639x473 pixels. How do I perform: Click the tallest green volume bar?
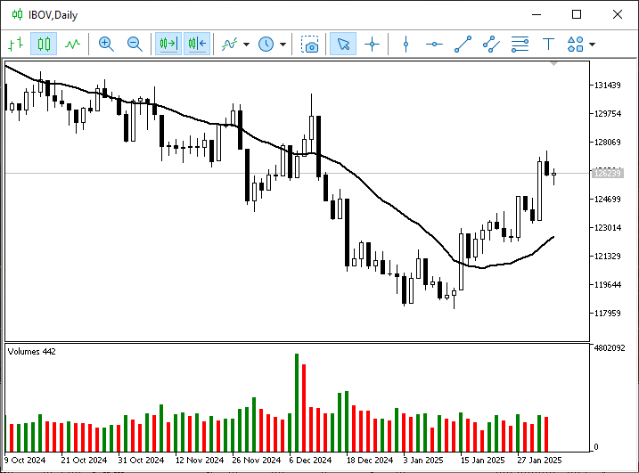[x=297, y=403]
